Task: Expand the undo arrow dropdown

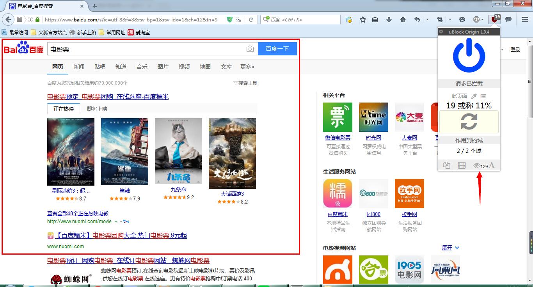Action: 427,19
